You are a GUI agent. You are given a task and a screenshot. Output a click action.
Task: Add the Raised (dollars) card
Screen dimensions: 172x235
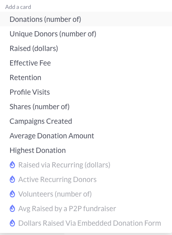tap(86, 48)
